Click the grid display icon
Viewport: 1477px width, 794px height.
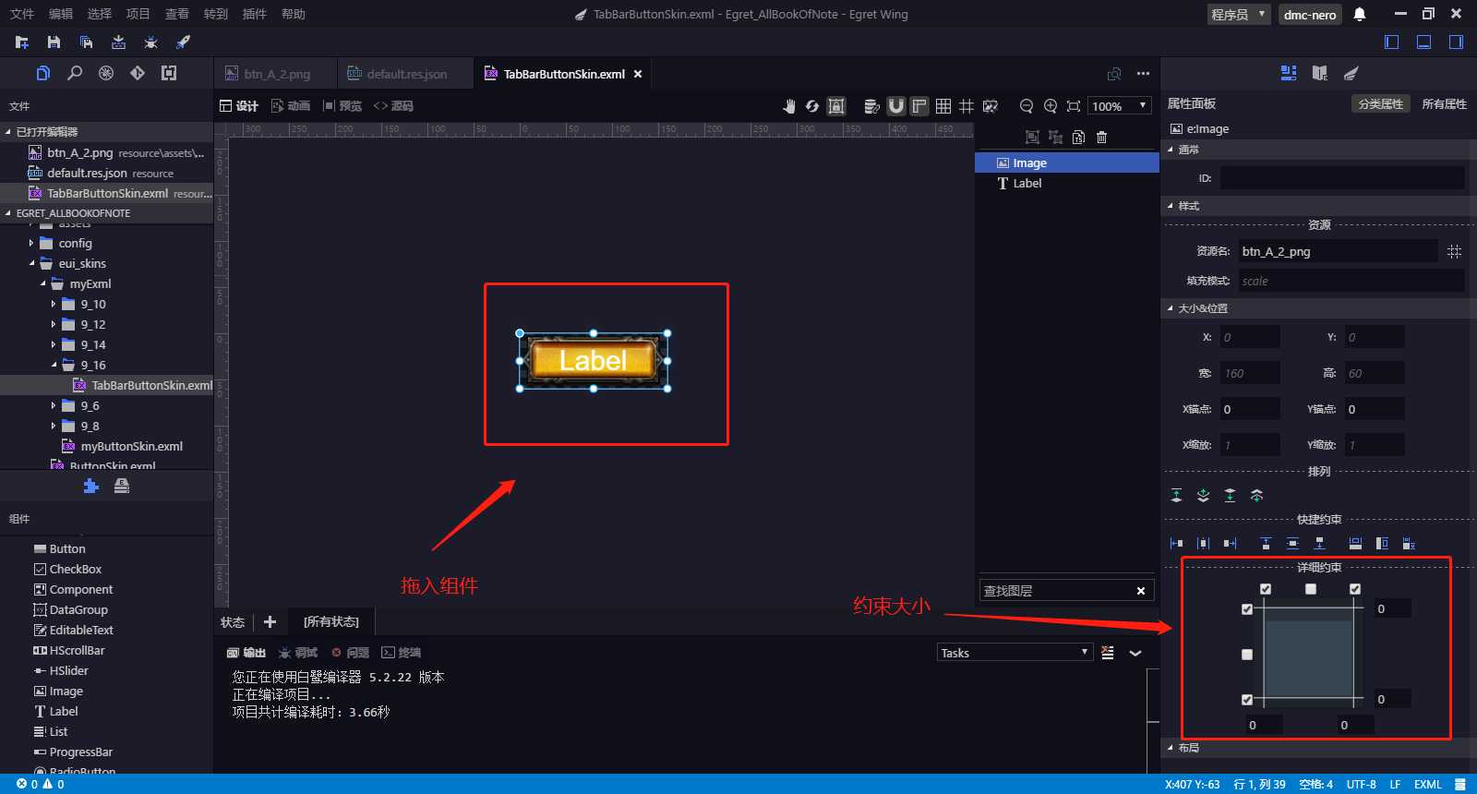click(x=943, y=106)
